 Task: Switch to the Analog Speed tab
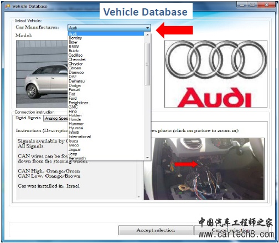pyautogui.click(x=56, y=119)
